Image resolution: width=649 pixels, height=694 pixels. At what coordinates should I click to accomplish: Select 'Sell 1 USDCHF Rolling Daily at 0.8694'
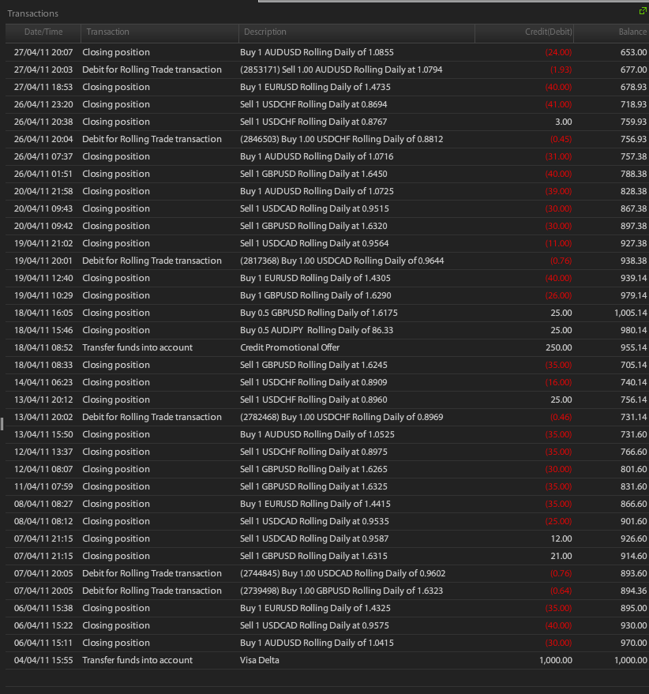[x=313, y=104]
